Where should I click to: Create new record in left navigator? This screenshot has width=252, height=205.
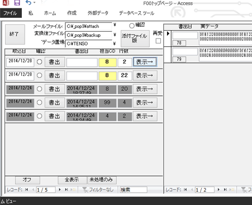(73, 189)
